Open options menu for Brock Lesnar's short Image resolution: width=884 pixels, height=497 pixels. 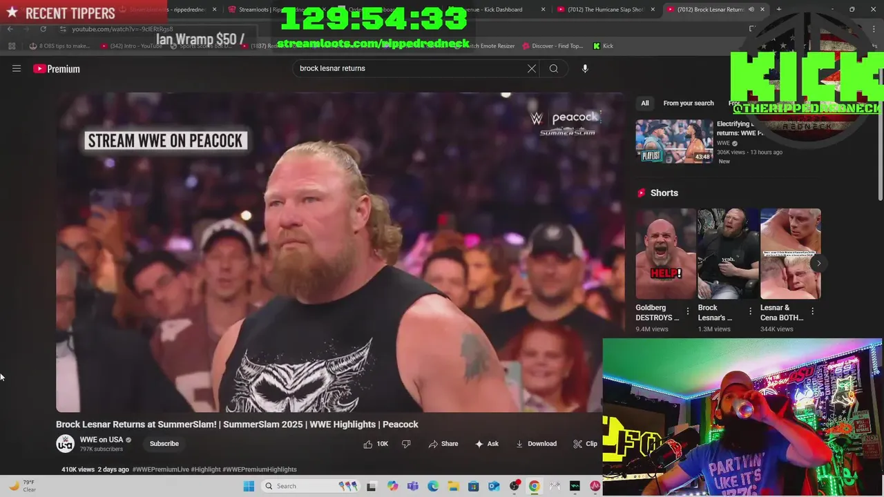click(750, 311)
